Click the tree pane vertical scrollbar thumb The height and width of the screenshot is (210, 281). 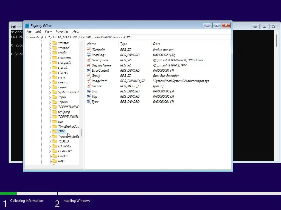pyautogui.click(x=81, y=133)
